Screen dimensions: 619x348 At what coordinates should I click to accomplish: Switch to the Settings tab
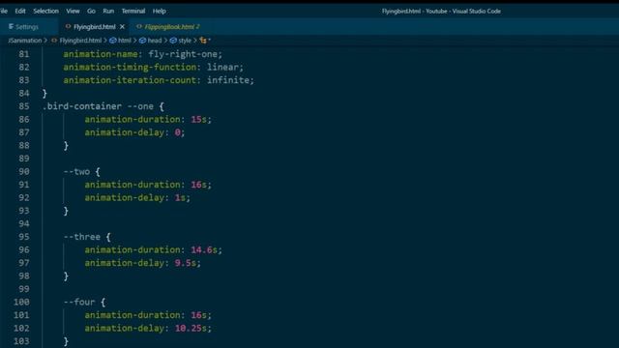27,27
